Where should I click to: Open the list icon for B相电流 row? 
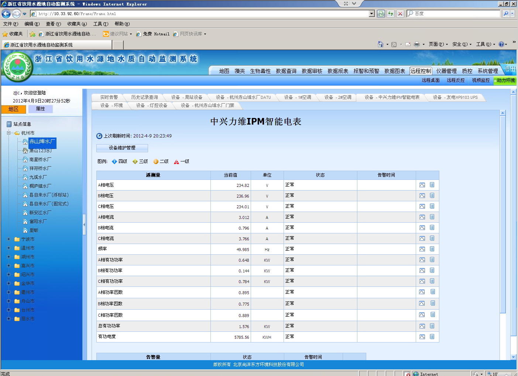pyautogui.click(x=432, y=227)
